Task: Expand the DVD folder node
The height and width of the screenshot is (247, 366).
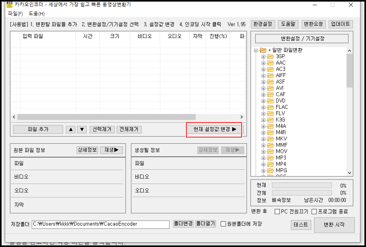Action: tap(263, 101)
